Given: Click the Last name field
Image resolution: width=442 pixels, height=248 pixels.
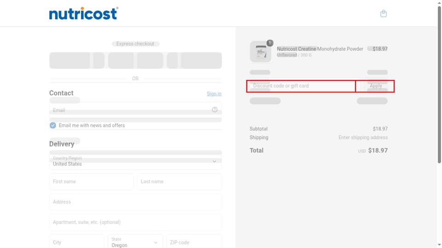Looking at the screenshot, I should (179, 182).
